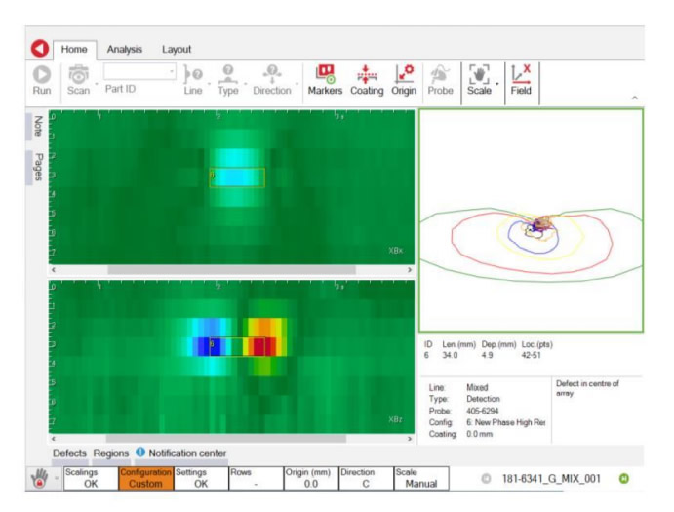674x512 pixels.
Task: Click left arrow of XBx scrollbar
Action: (54, 270)
